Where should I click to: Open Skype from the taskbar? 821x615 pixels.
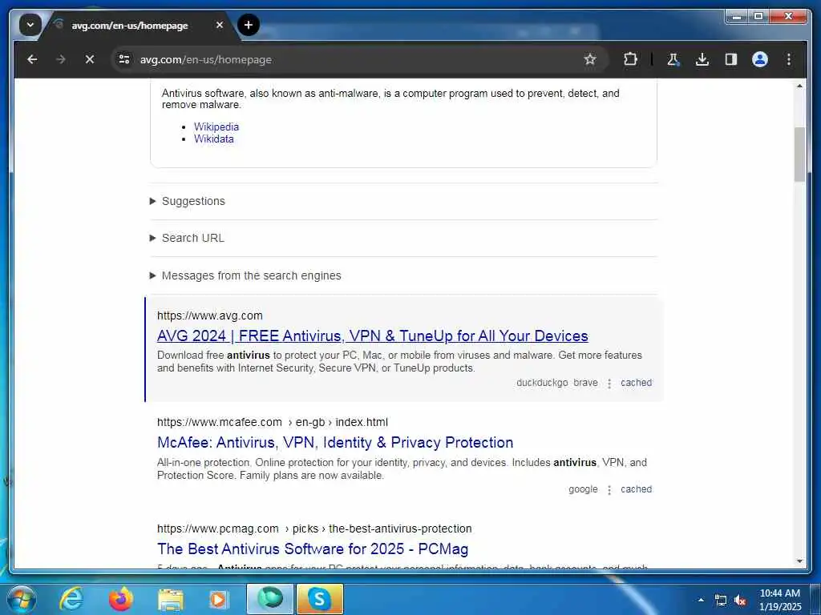[320, 599]
